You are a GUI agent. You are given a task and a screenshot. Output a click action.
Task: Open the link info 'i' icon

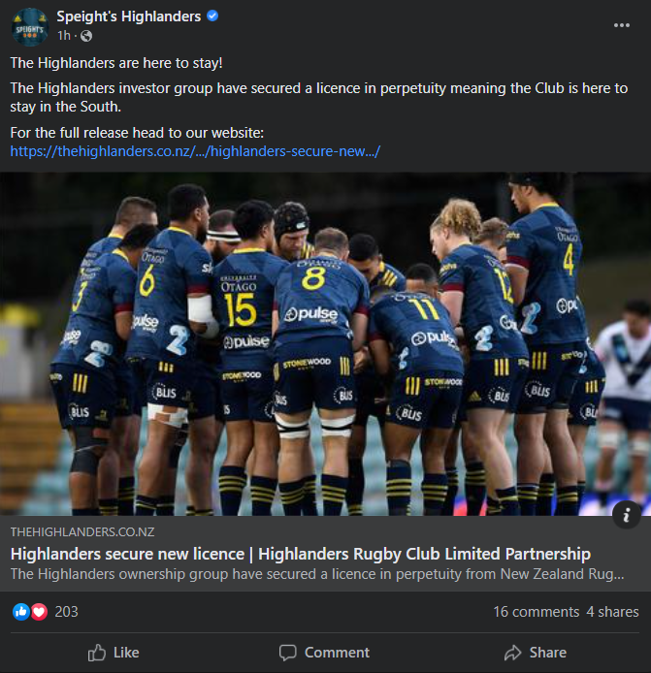coord(627,514)
